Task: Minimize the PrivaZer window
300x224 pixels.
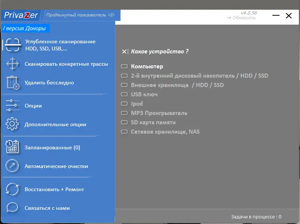Action: (x=276, y=15)
